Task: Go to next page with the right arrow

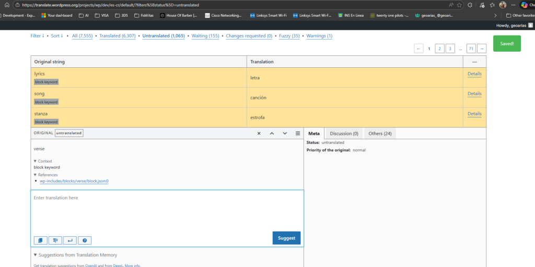Action: 482,48
